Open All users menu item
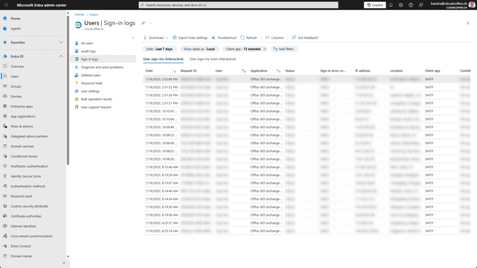Screen dimensions: 477x268 [87, 44]
